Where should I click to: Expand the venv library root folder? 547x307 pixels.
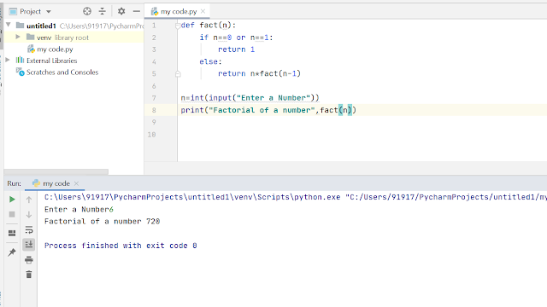[x=18, y=37]
